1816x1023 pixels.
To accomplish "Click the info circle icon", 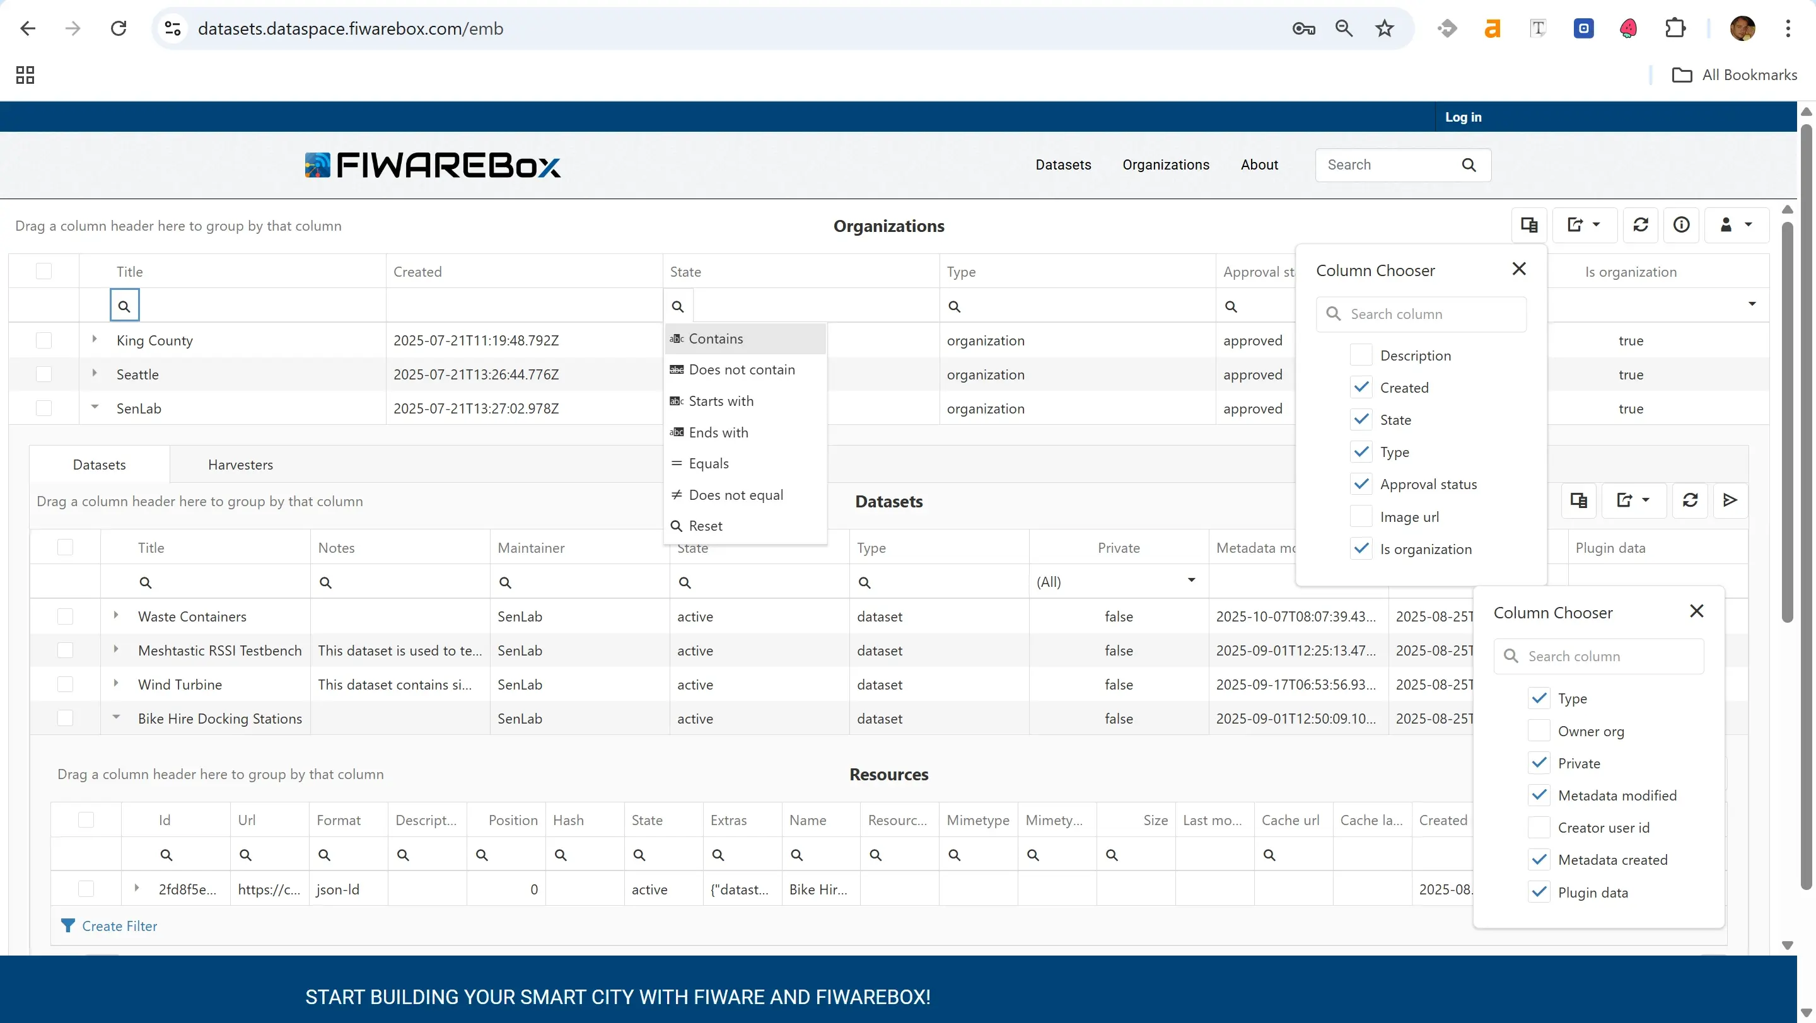I will pyautogui.click(x=1681, y=225).
